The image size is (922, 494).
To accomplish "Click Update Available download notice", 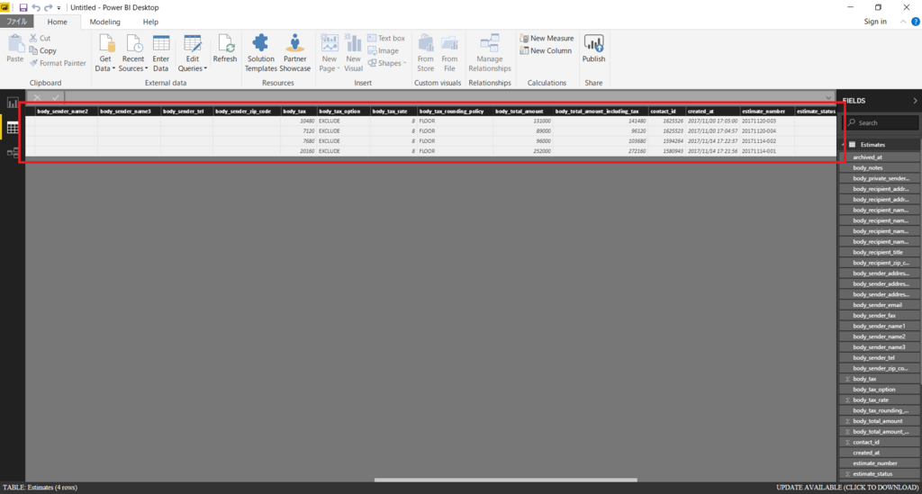I will [x=846, y=488].
